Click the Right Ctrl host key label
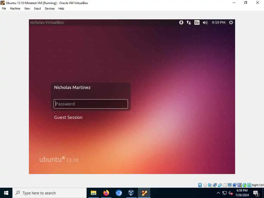 [x=258, y=185]
